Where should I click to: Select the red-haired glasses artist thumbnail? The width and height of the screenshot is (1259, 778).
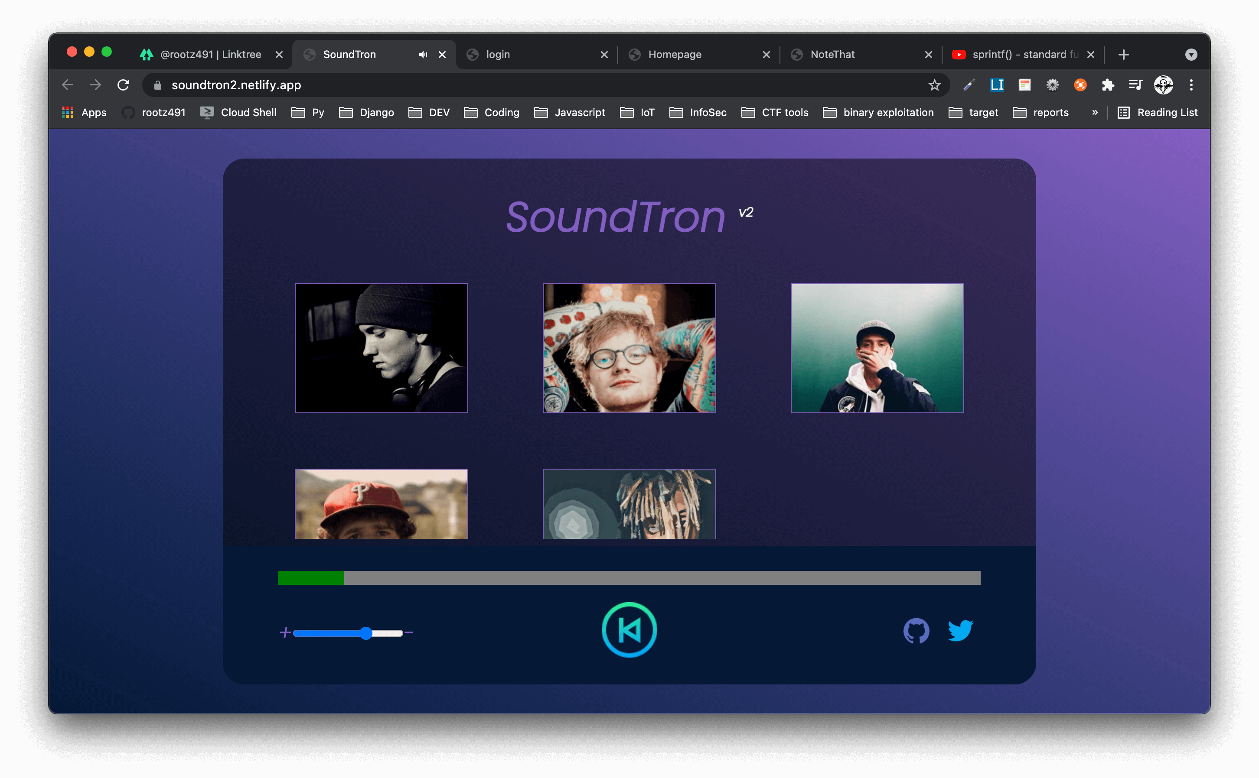pyautogui.click(x=629, y=348)
